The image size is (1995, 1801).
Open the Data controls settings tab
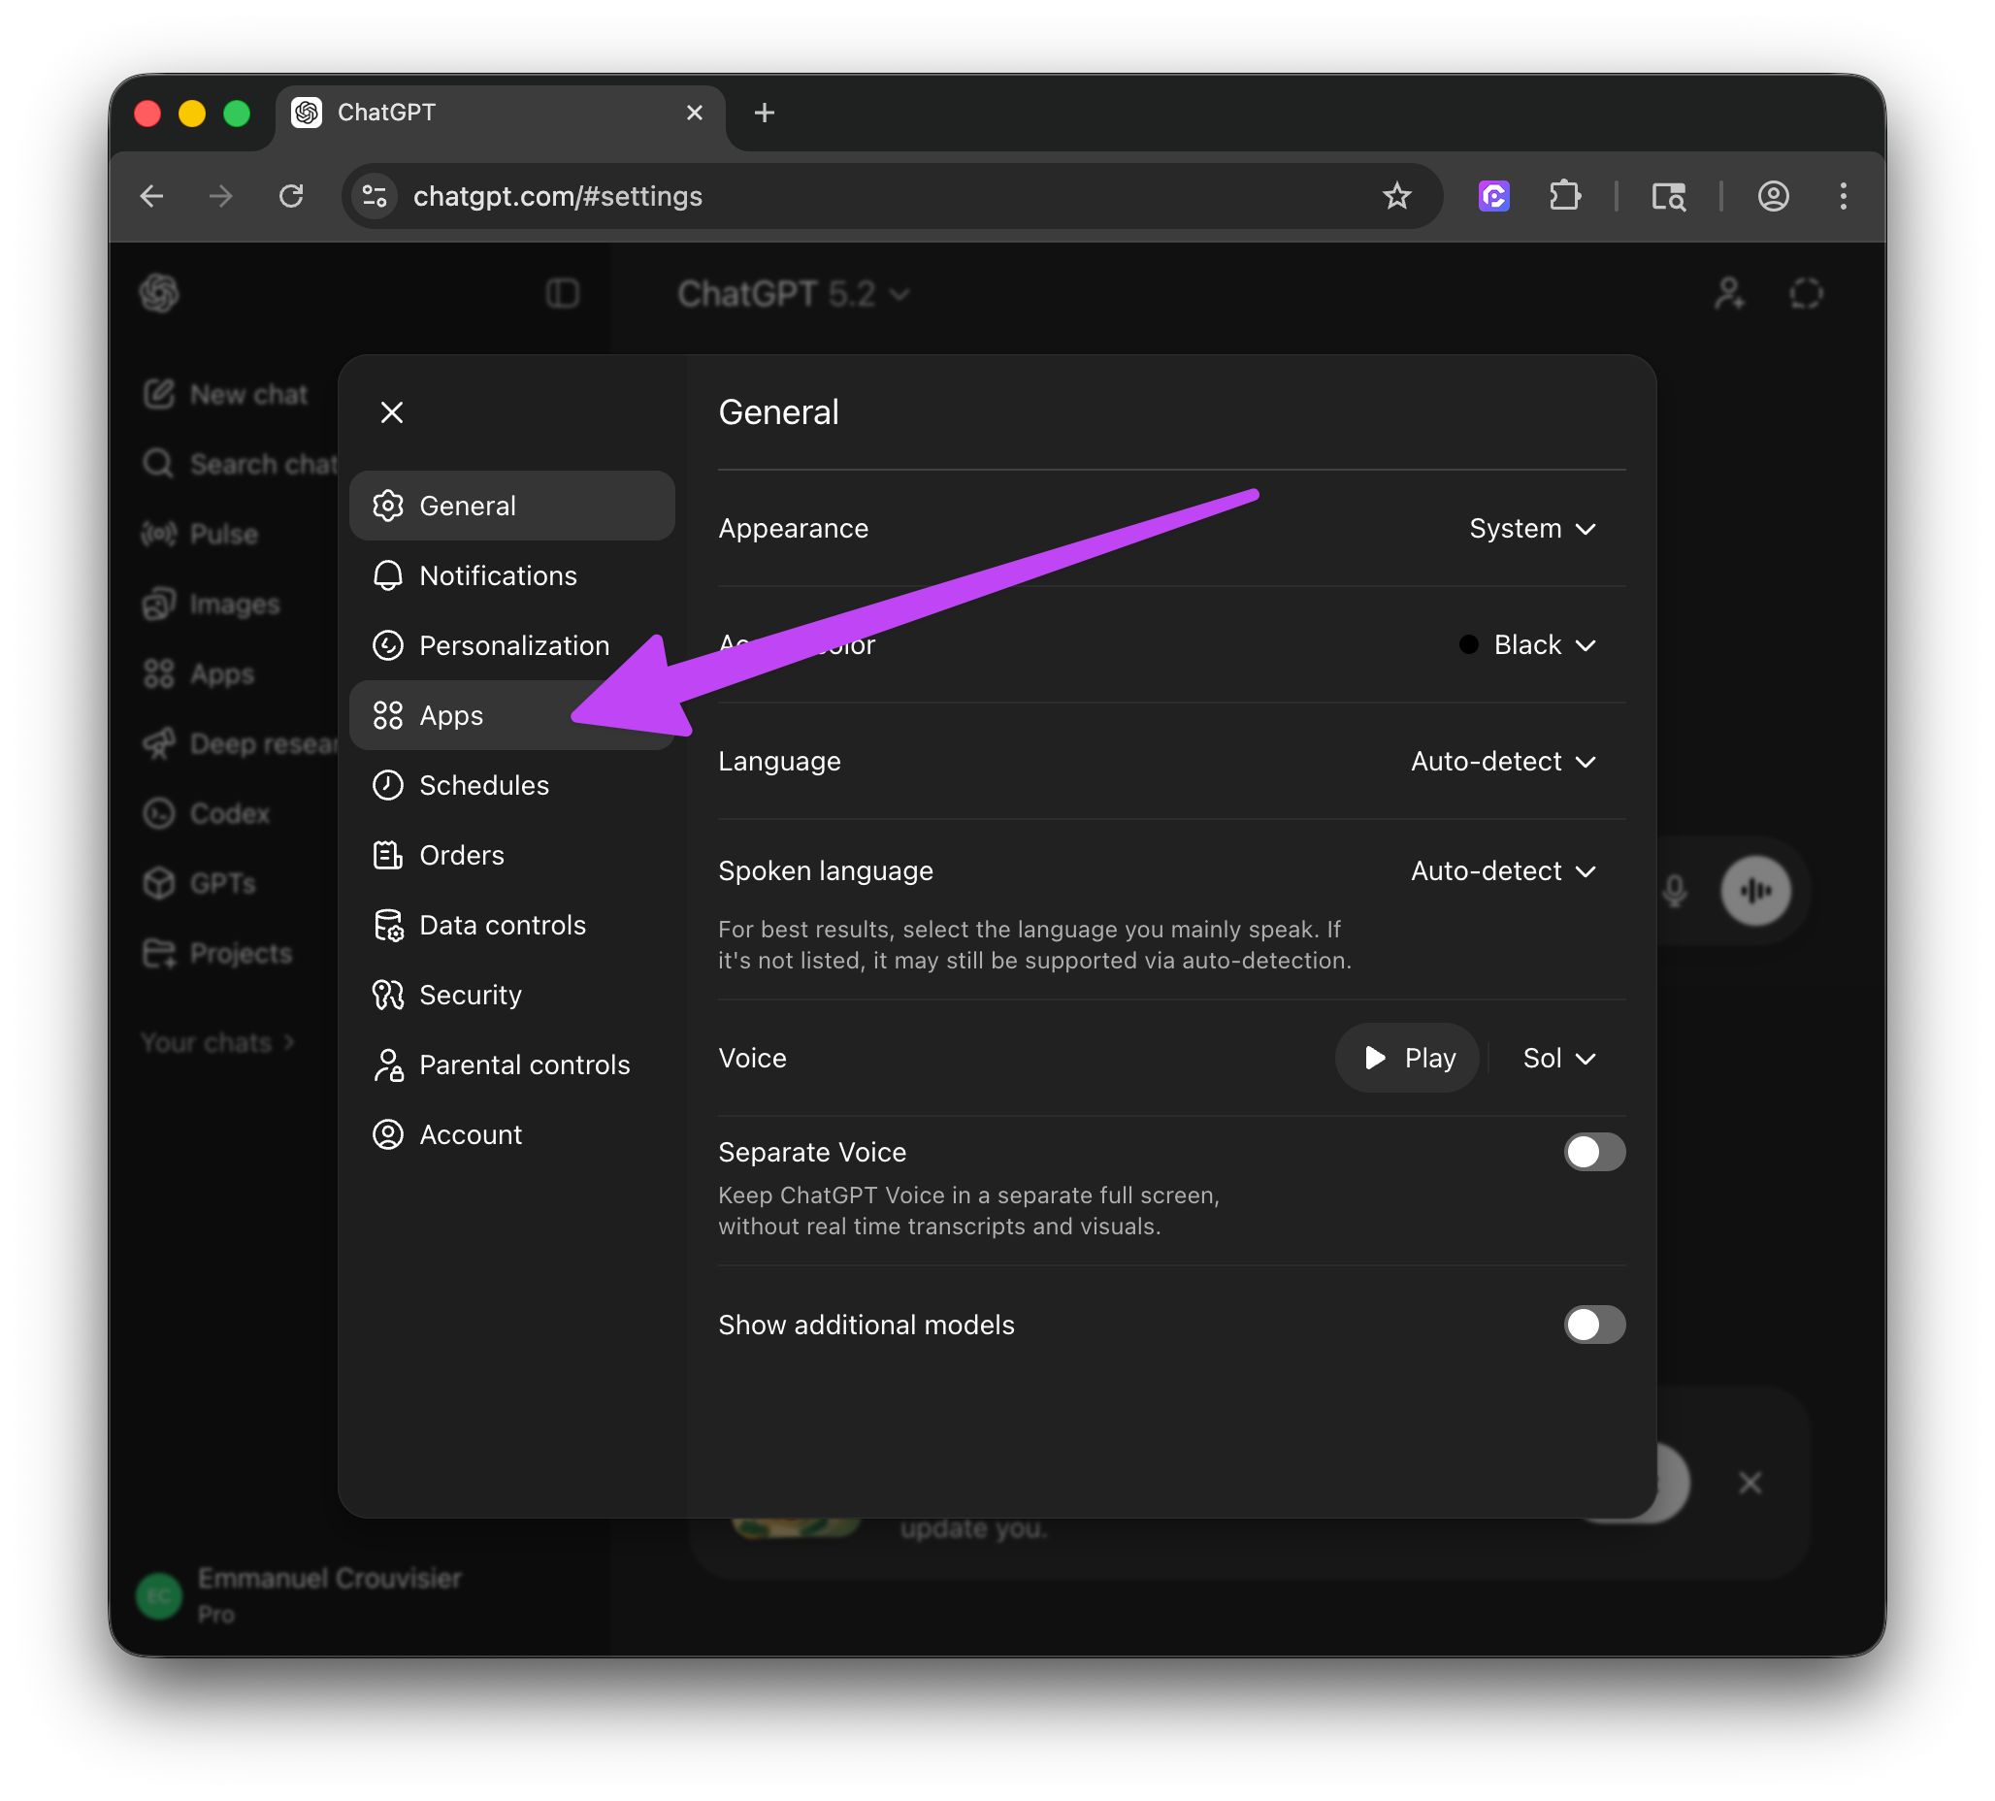[x=502, y=925]
